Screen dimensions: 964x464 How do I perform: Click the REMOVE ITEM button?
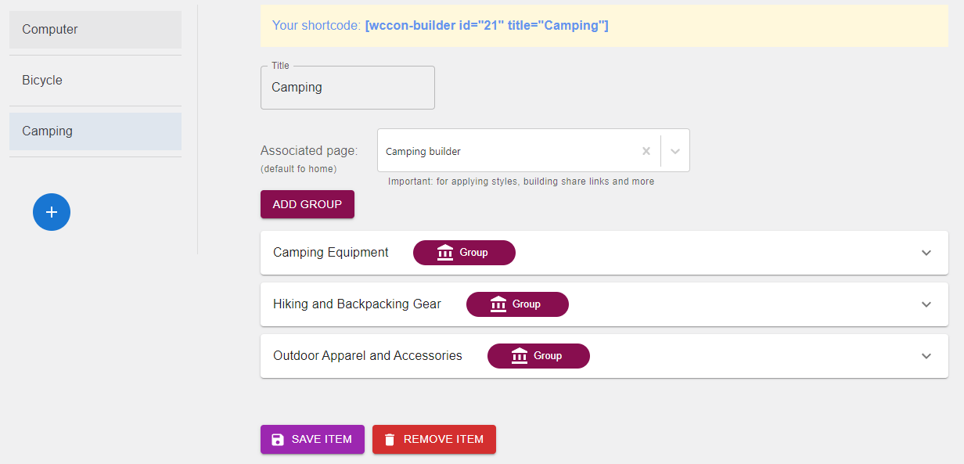pyautogui.click(x=433, y=439)
